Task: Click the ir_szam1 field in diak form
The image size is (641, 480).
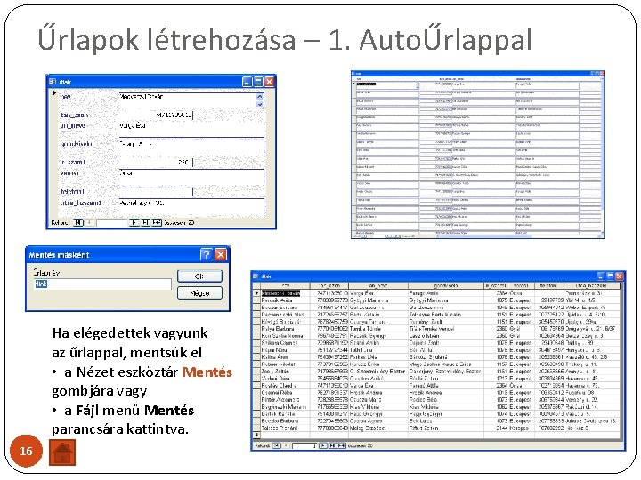Action: [x=156, y=163]
